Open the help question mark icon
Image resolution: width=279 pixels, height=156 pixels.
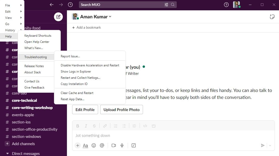pos(226,5)
